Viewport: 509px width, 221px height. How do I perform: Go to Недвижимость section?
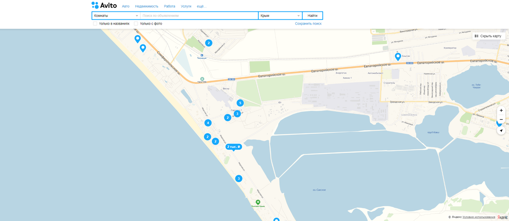click(x=147, y=6)
